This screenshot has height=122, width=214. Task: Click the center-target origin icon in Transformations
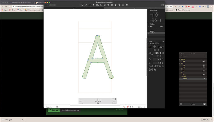click(154, 47)
